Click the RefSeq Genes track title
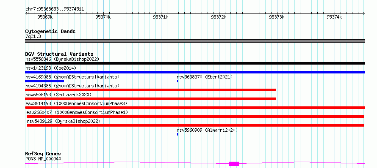377x168 pixels. [43, 154]
